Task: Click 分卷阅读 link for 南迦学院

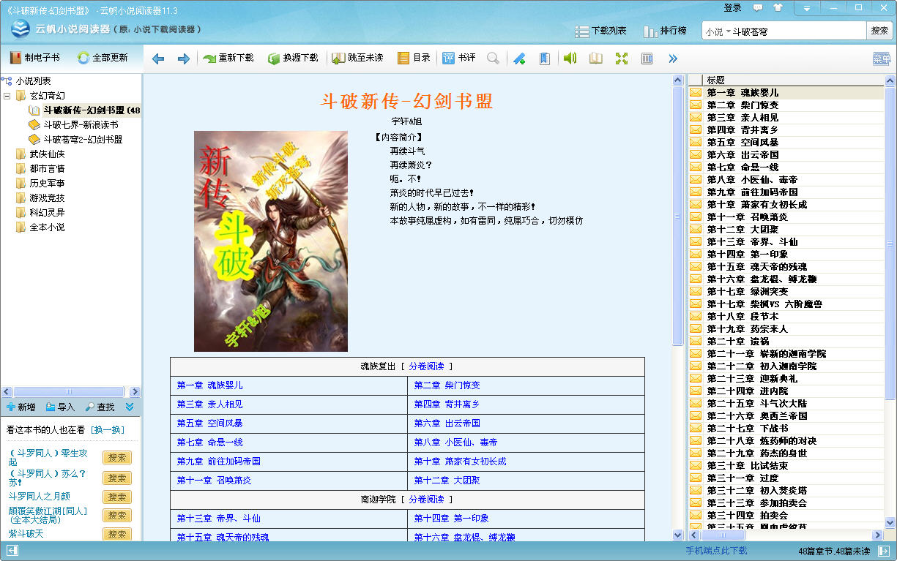Action: click(x=426, y=500)
